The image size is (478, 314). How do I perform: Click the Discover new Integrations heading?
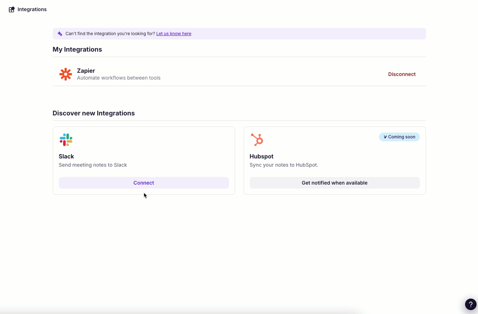94,113
